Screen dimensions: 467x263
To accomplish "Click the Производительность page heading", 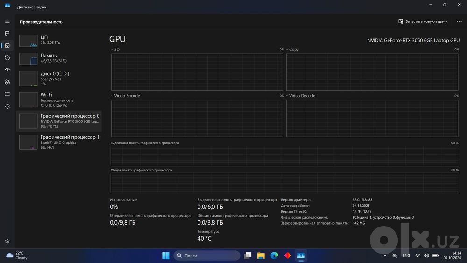I will (41, 22).
